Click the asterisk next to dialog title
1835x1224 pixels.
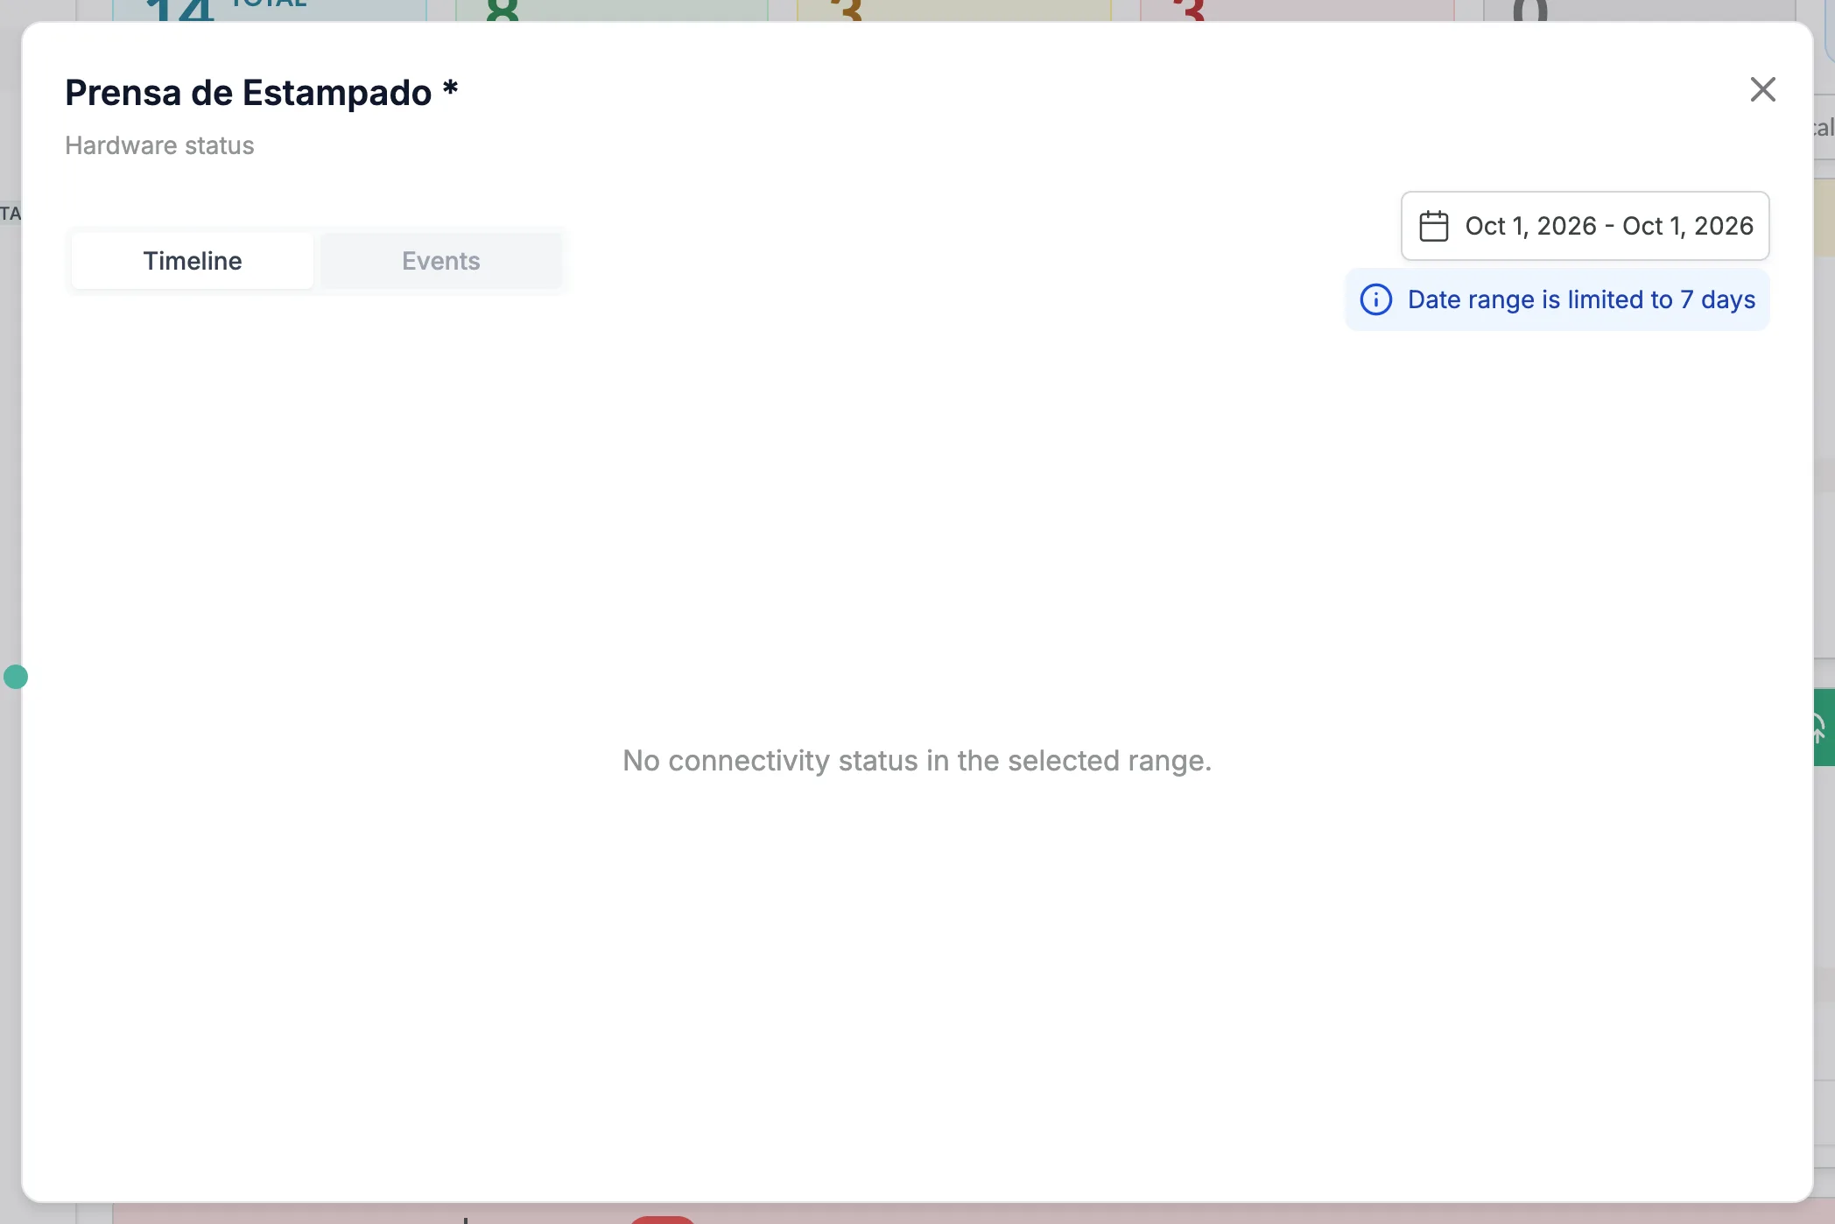pos(450,88)
